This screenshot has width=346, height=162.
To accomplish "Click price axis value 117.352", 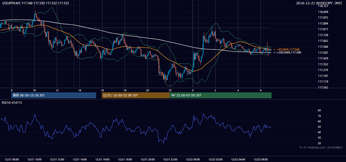I will [323, 64].
